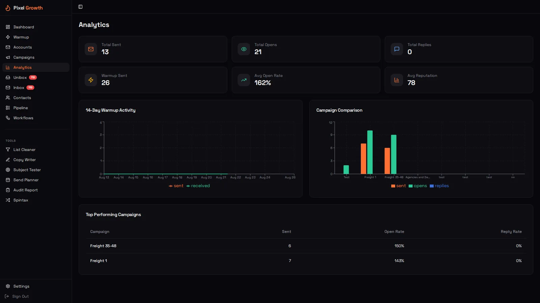Click the Avg Open Rate trend icon
The width and height of the screenshot is (540, 303).
(244, 80)
